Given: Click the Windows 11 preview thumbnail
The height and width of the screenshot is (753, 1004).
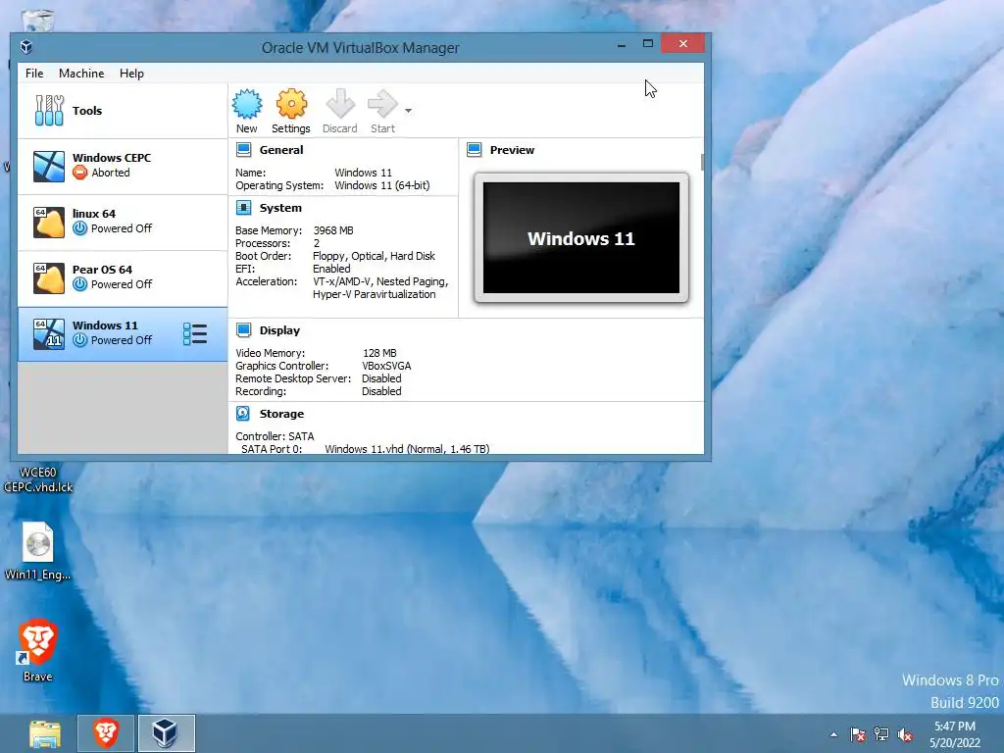Looking at the screenshot, I should [581, 237].
